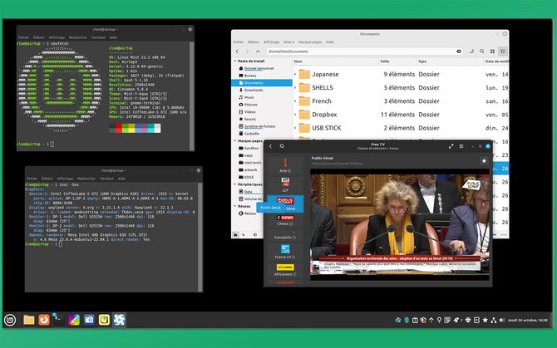Open the Aller à menu in file manager

click(288, 42)
